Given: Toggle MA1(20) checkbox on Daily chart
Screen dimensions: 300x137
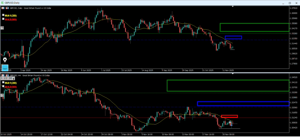Looking at the screenshot, I should (x=3, y=15).
